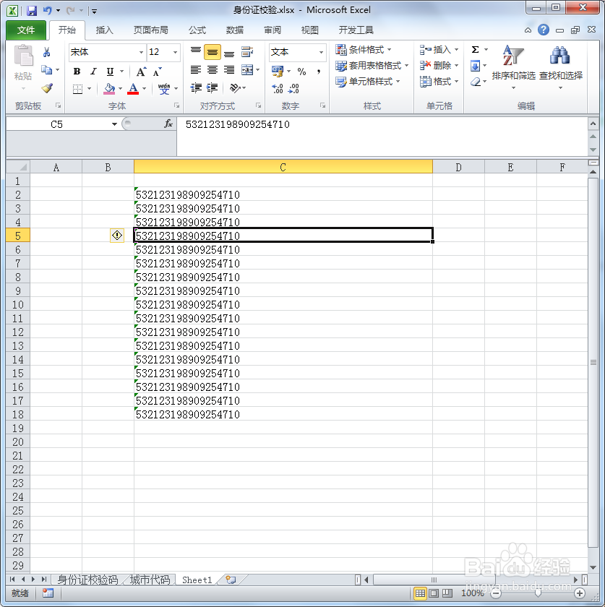
Task: Open 单元格样式 dropdown
Action: coord(368,81)
